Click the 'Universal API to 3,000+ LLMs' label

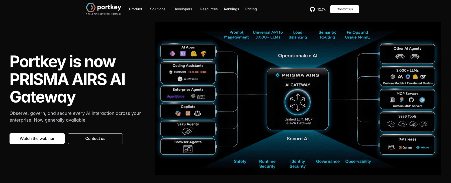click(x=268, y=35)
